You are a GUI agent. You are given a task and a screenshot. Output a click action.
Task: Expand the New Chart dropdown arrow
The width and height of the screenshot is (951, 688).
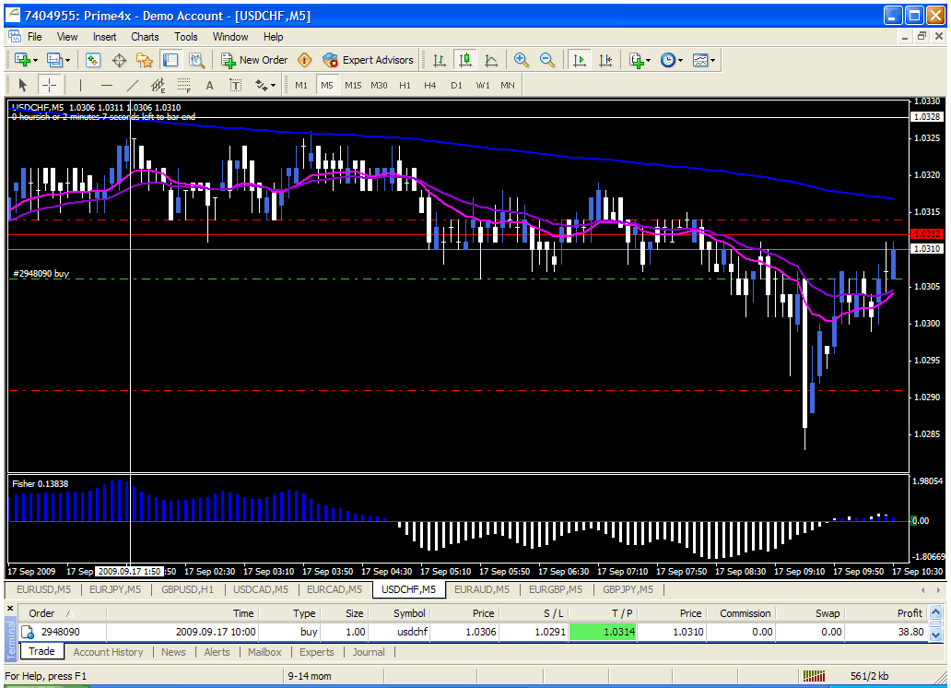coord(36,60)
